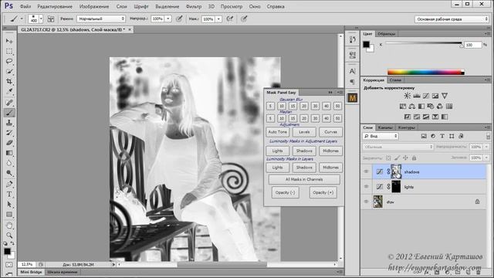Switch to the Каналы tab

coord(385,127)
